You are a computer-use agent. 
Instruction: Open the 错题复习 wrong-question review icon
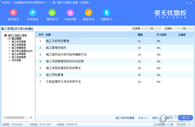tap(107, 13)
